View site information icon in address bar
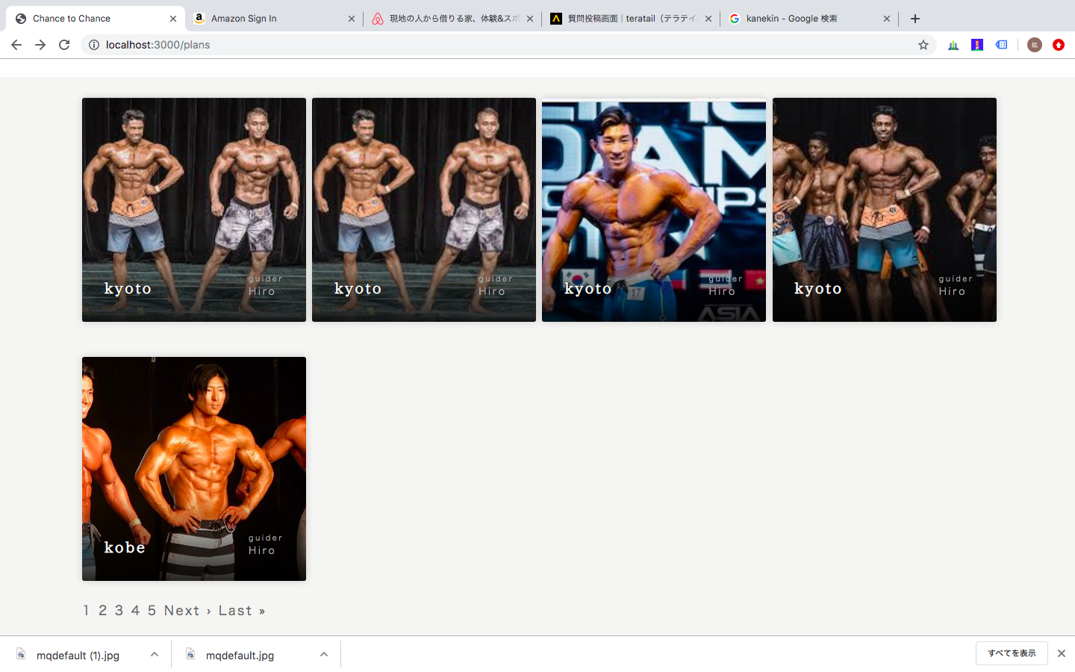The width and height of the screenshot is (1075, 672). (x=94, y=45)
